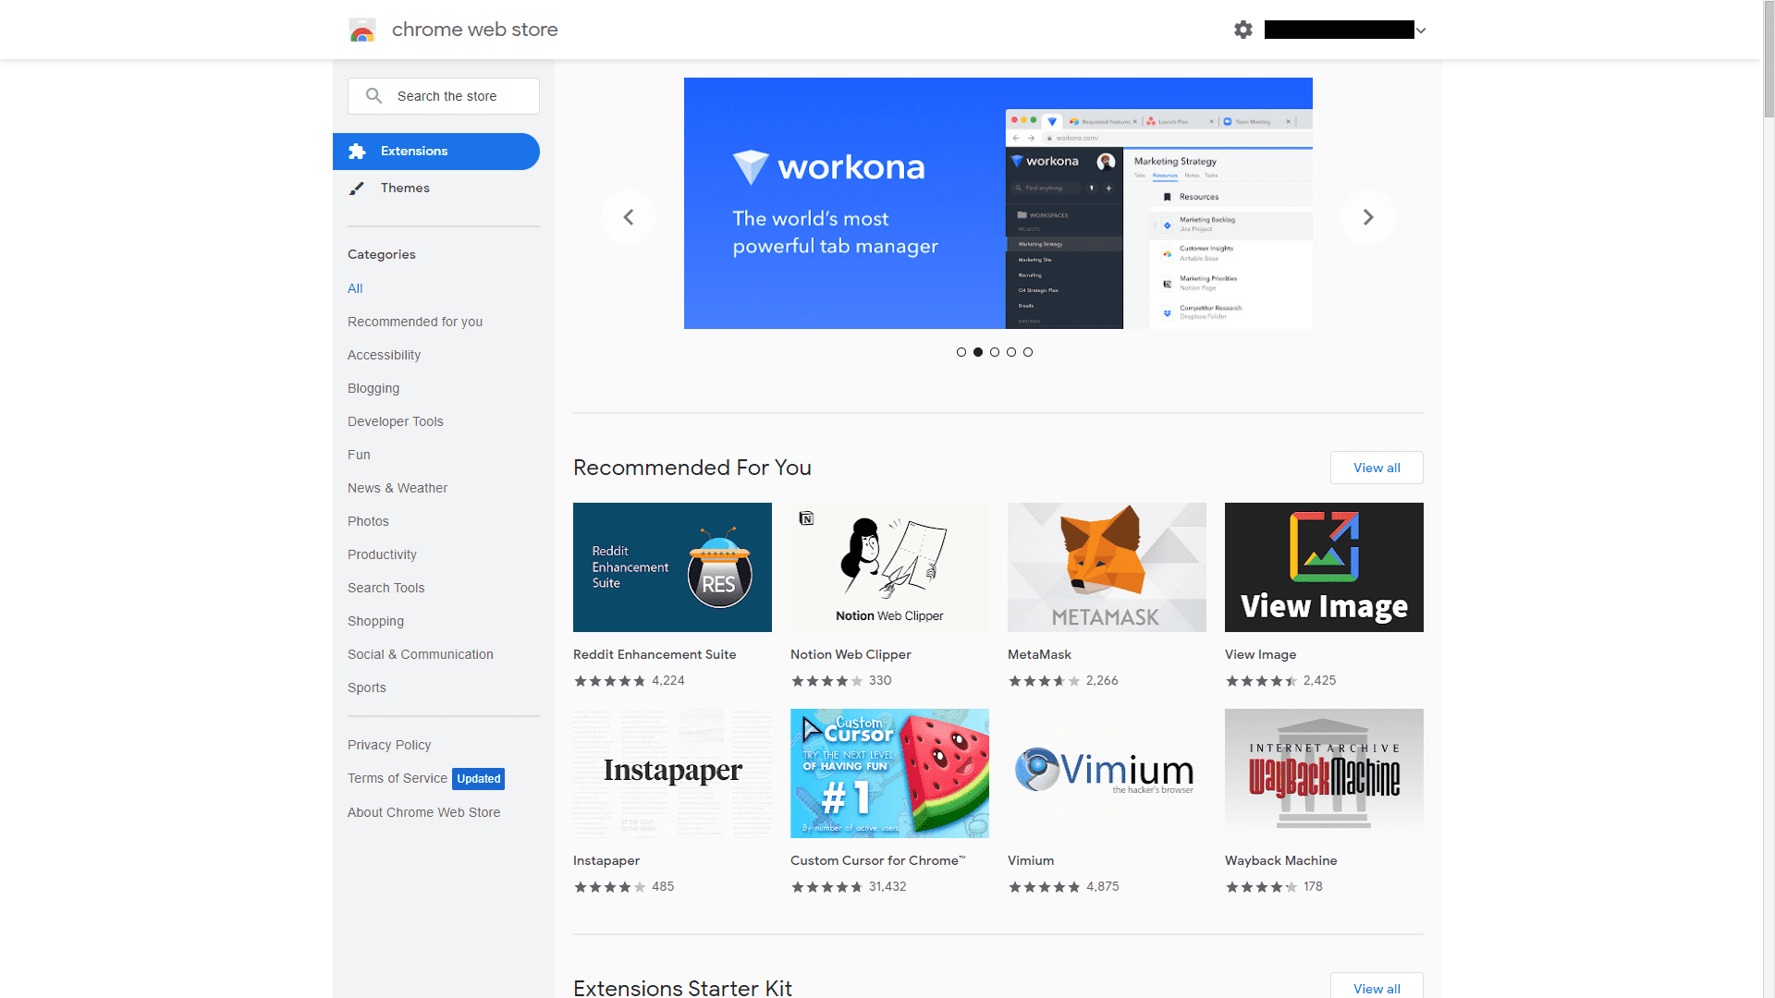Click the Productivity category link
Image resolution: width=1775 pixels, height=998 pixels.
point(382,554)
